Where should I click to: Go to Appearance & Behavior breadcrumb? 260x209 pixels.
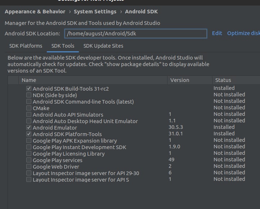coord(35,12)
